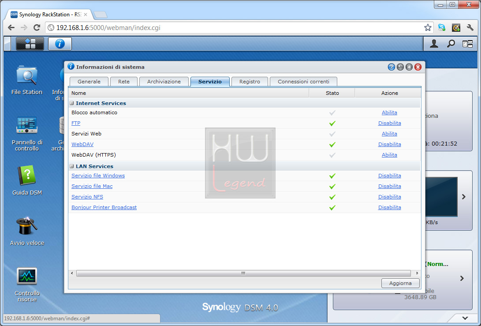This screenshot has width=481, height=326.
Task: Open the Registro tab
Action: (x=250, y=81)
